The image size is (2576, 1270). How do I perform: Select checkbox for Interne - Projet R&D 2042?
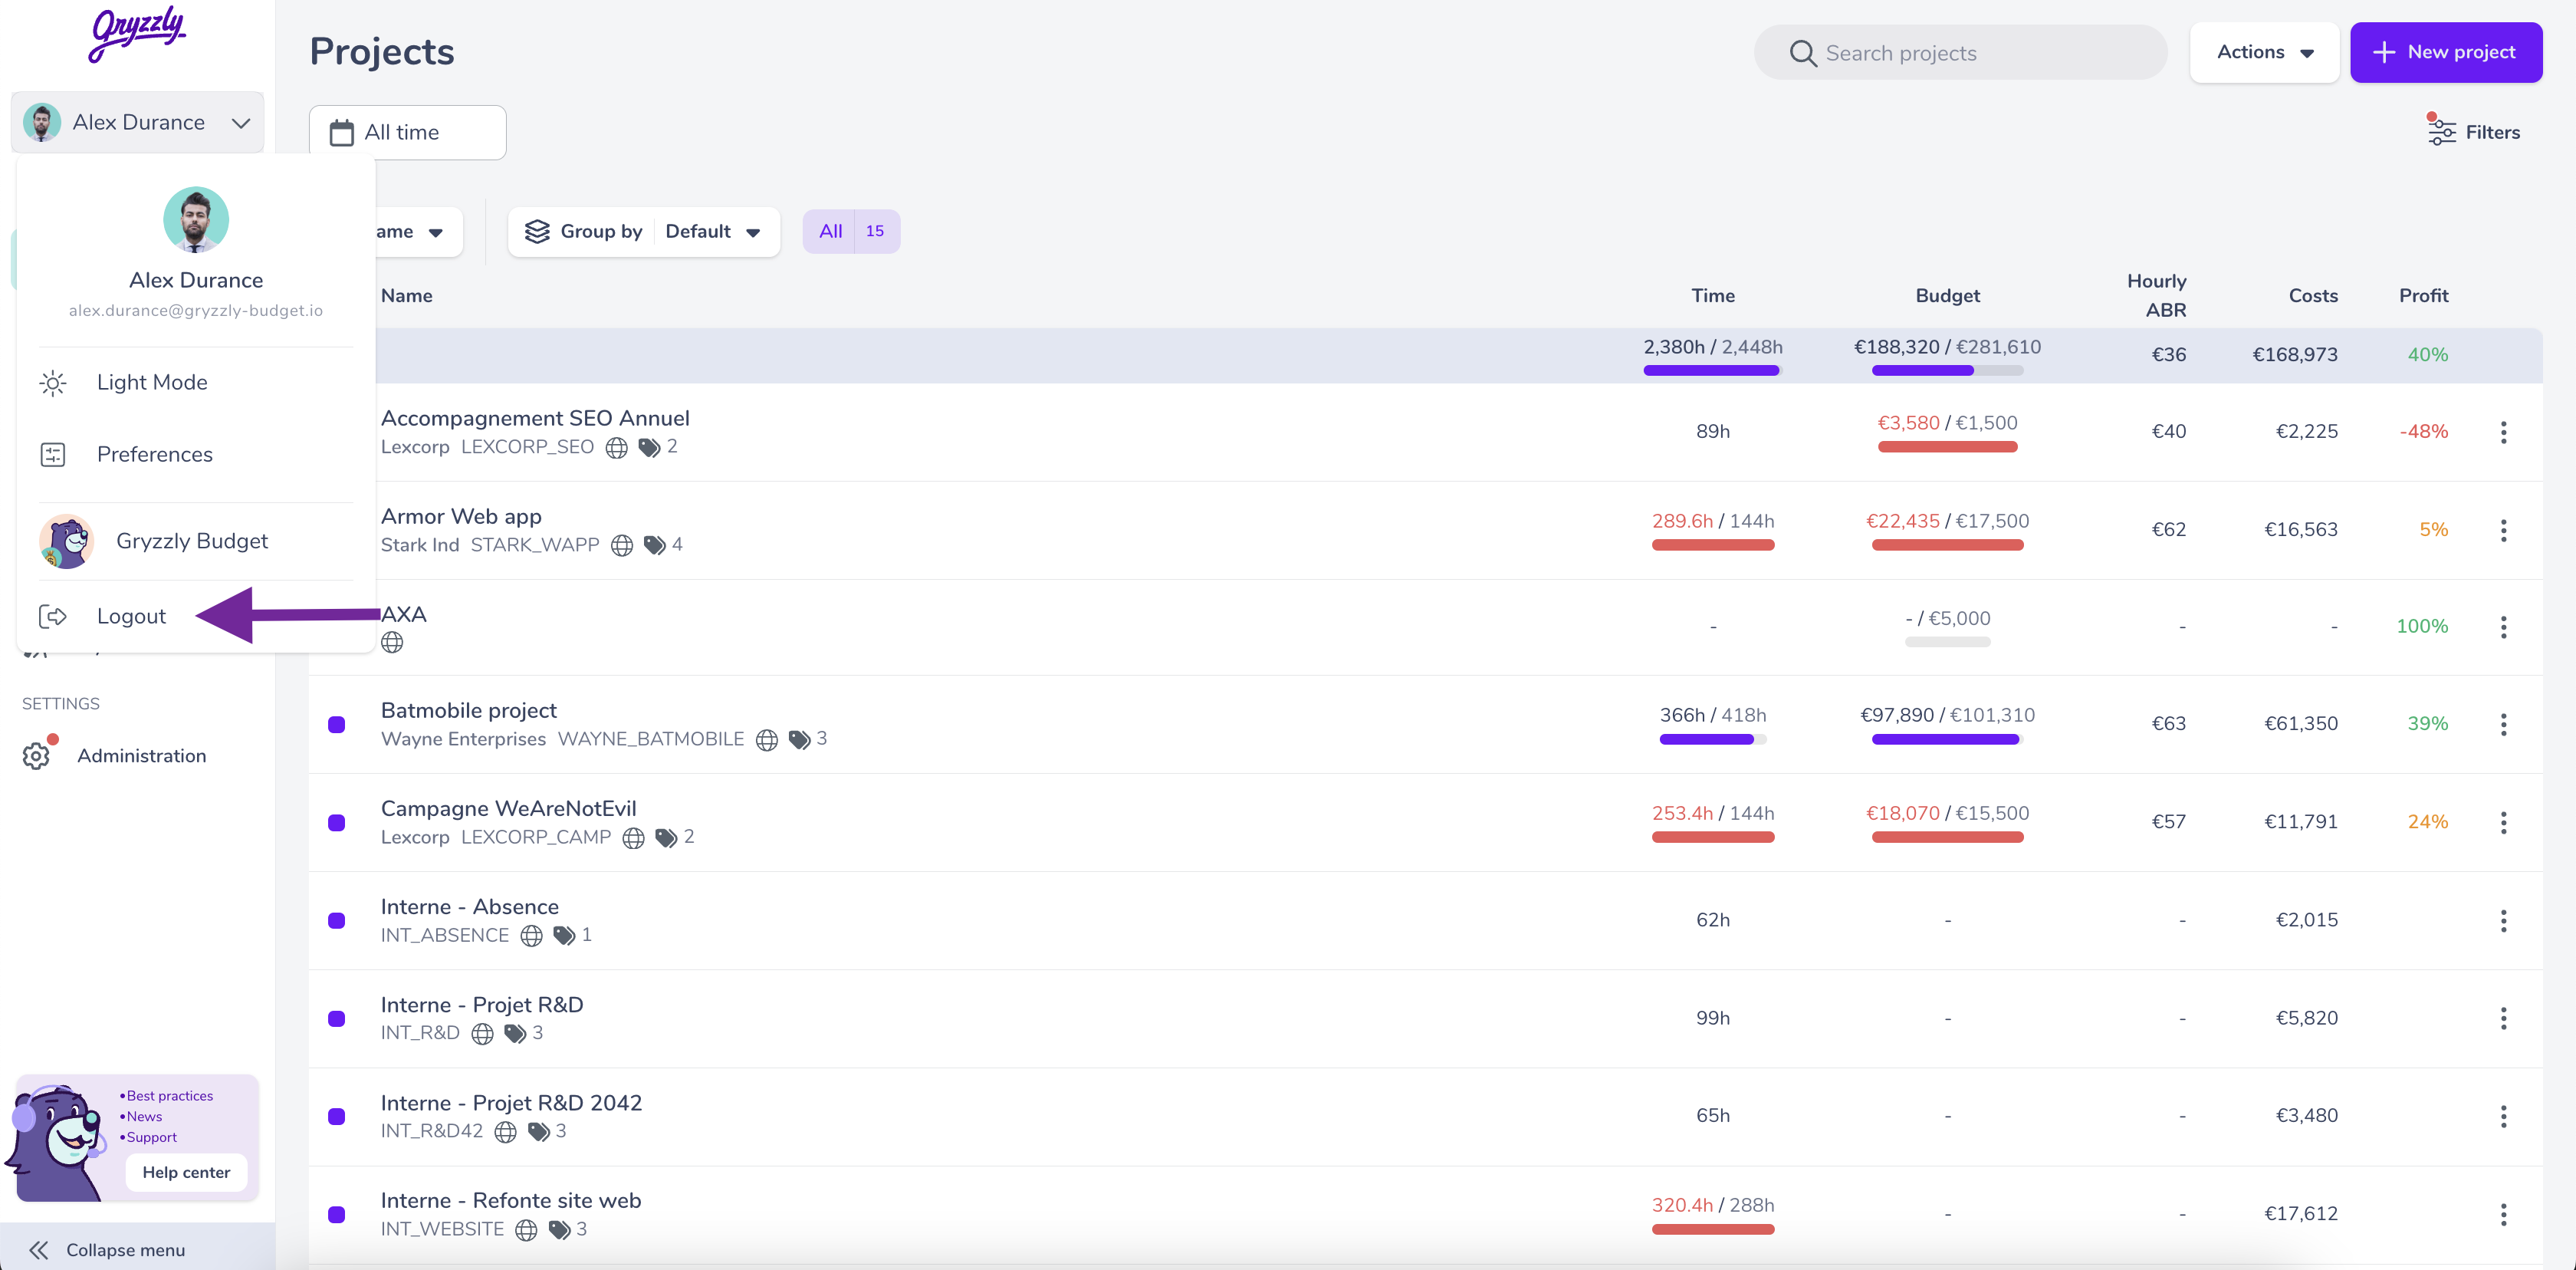(337, 1117)
